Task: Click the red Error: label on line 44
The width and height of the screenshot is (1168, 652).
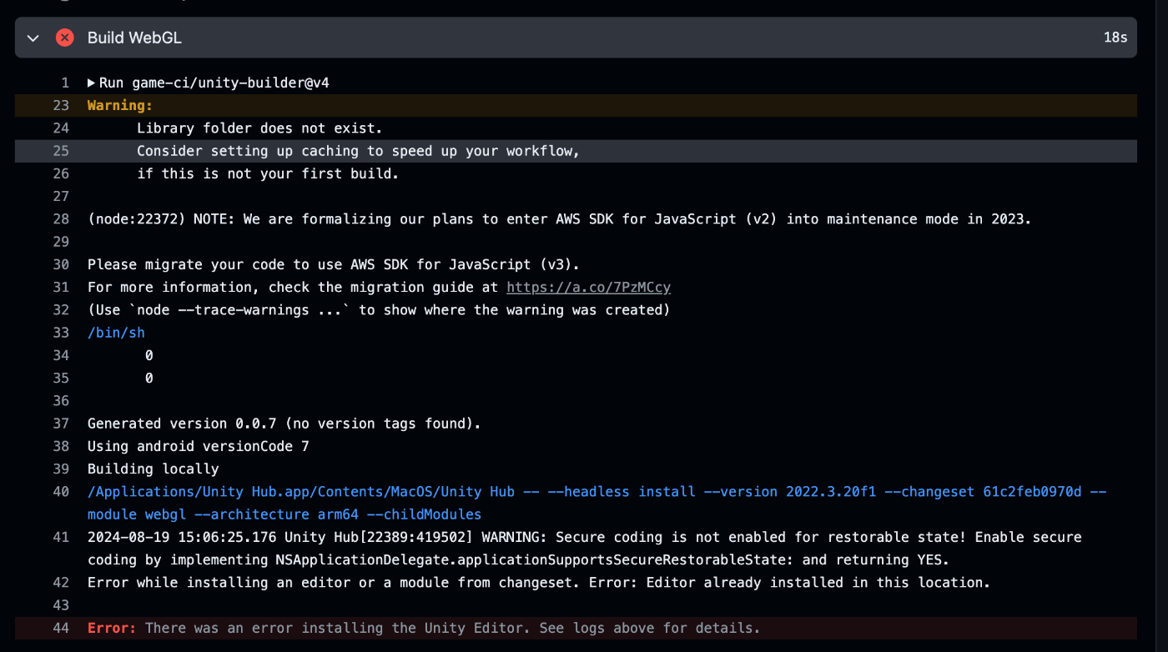Action: click(x=112, y=628)
